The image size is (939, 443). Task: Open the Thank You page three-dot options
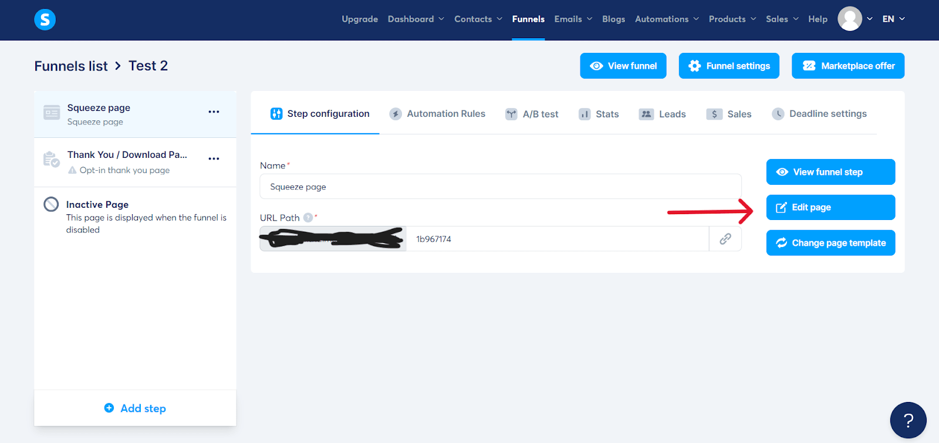(214, 158)
